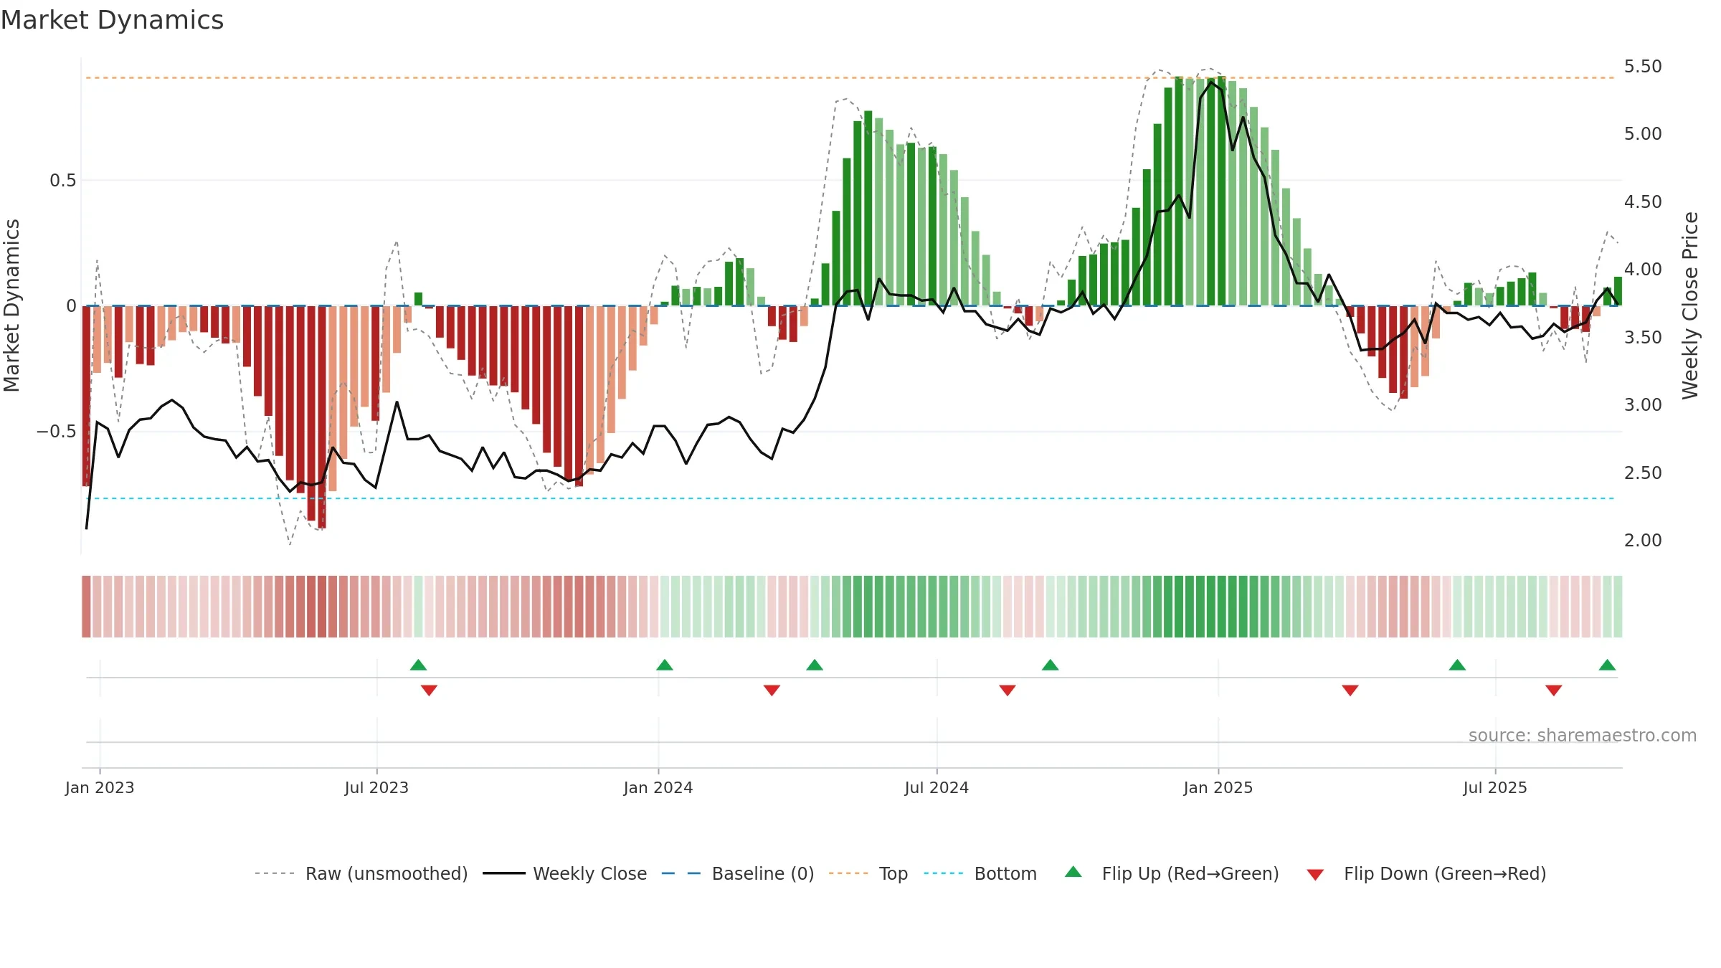The image size is (1721, 968).
Task: Click the first red heatmap cell at far left
Action: 86,606
